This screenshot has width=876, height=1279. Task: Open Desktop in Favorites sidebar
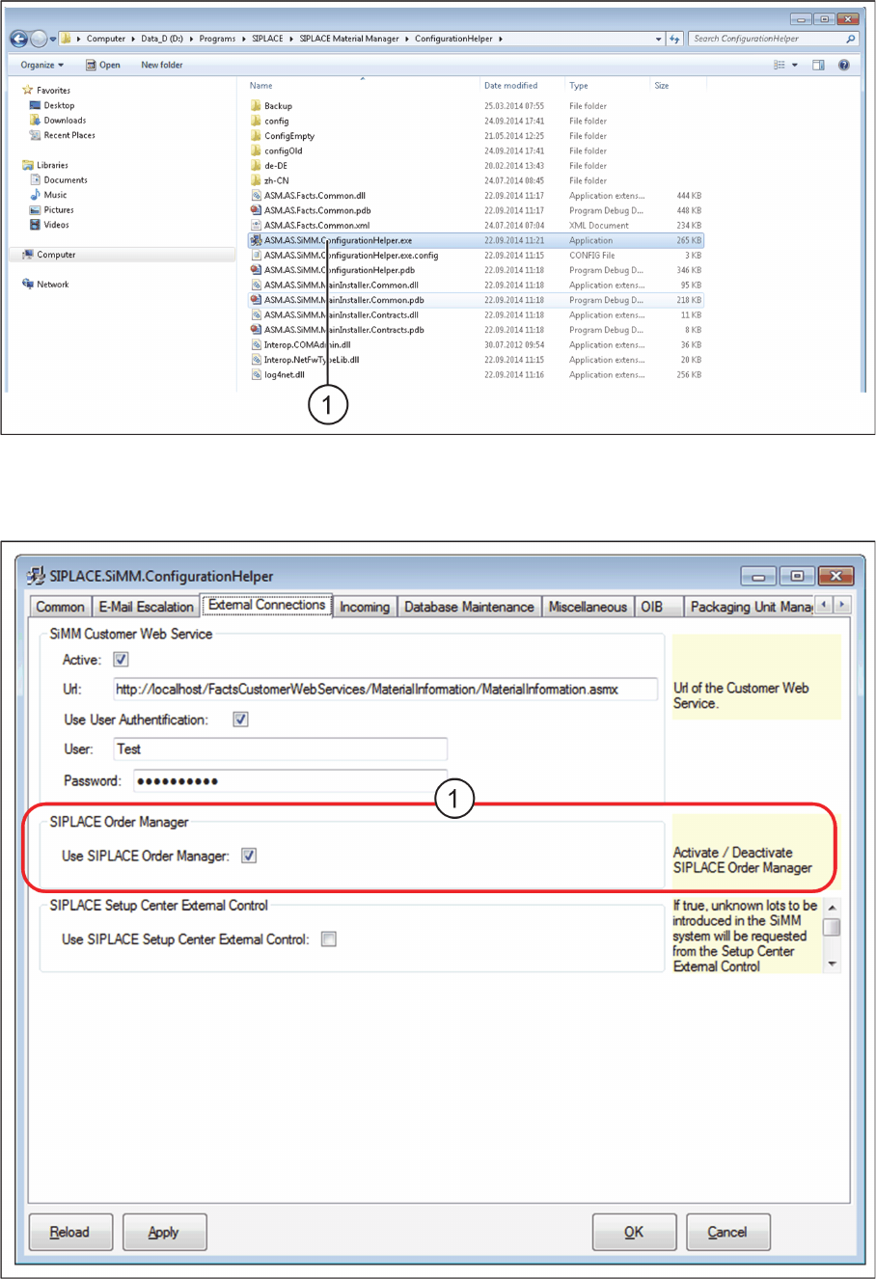click(x=52, y=106)
